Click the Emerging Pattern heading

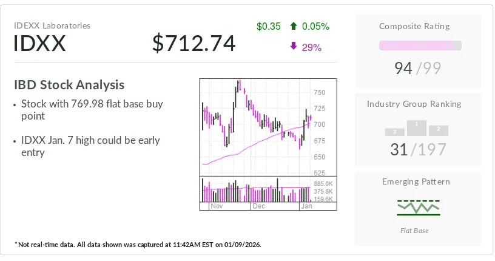click(416, 181)
